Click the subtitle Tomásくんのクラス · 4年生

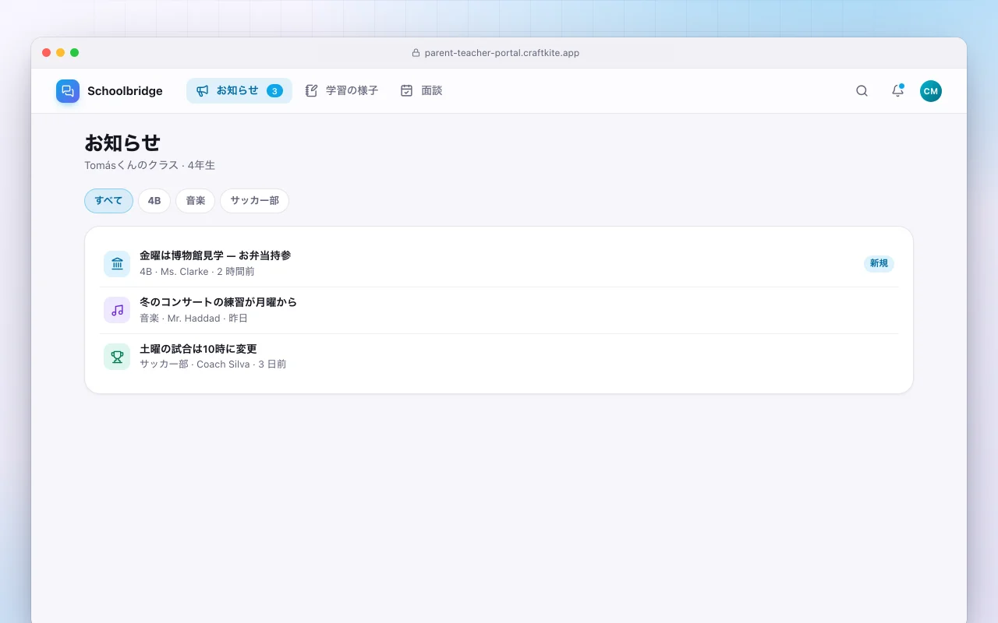pos(150,165)
